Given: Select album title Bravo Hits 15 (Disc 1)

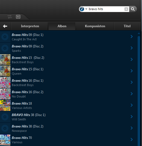Looking at the screenshot, I should pyautogui.click(x=28, y=69).
